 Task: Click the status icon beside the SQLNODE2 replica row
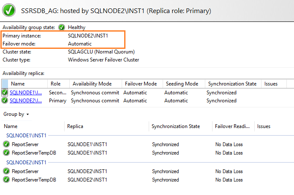click(x=5, y=101)
